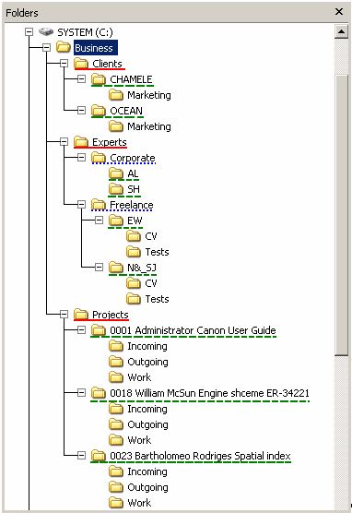The image size is (352, 513).
Task: Click the 0023 Bartholomeo Rodriges folder icon
Action: 98,455
